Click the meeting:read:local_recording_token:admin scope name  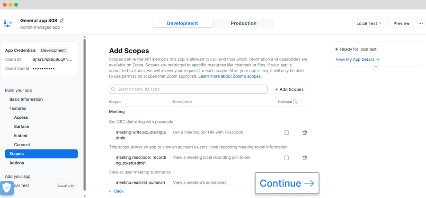(x=141, y=160)
